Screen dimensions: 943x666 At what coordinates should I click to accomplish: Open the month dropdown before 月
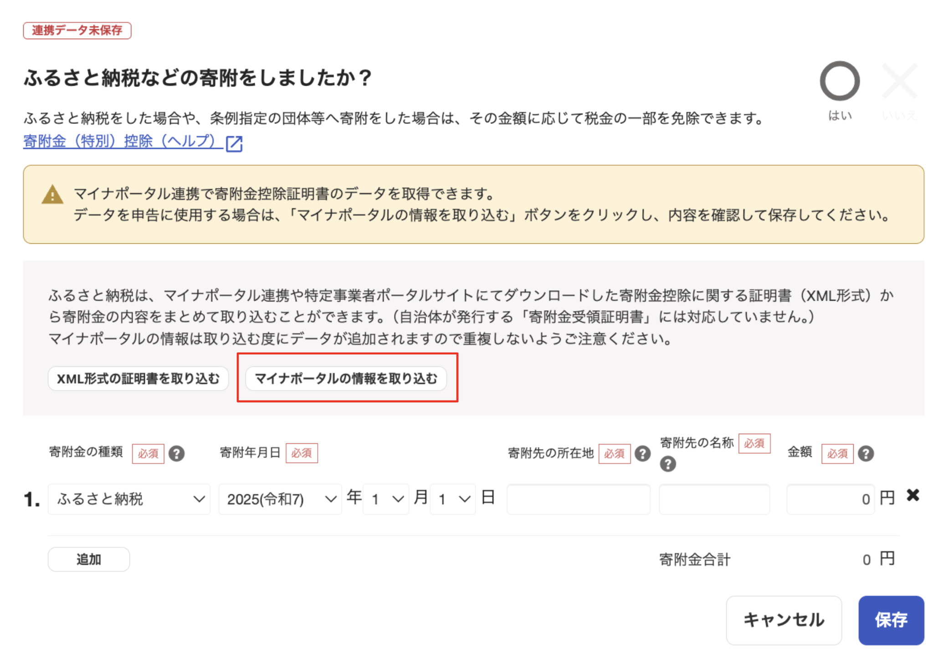386,499
